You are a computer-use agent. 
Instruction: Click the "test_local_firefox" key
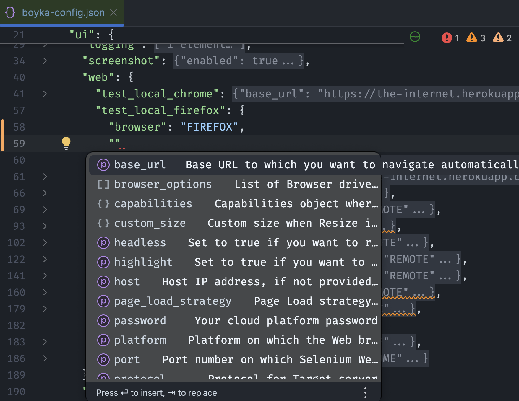[x=160, y=110]
